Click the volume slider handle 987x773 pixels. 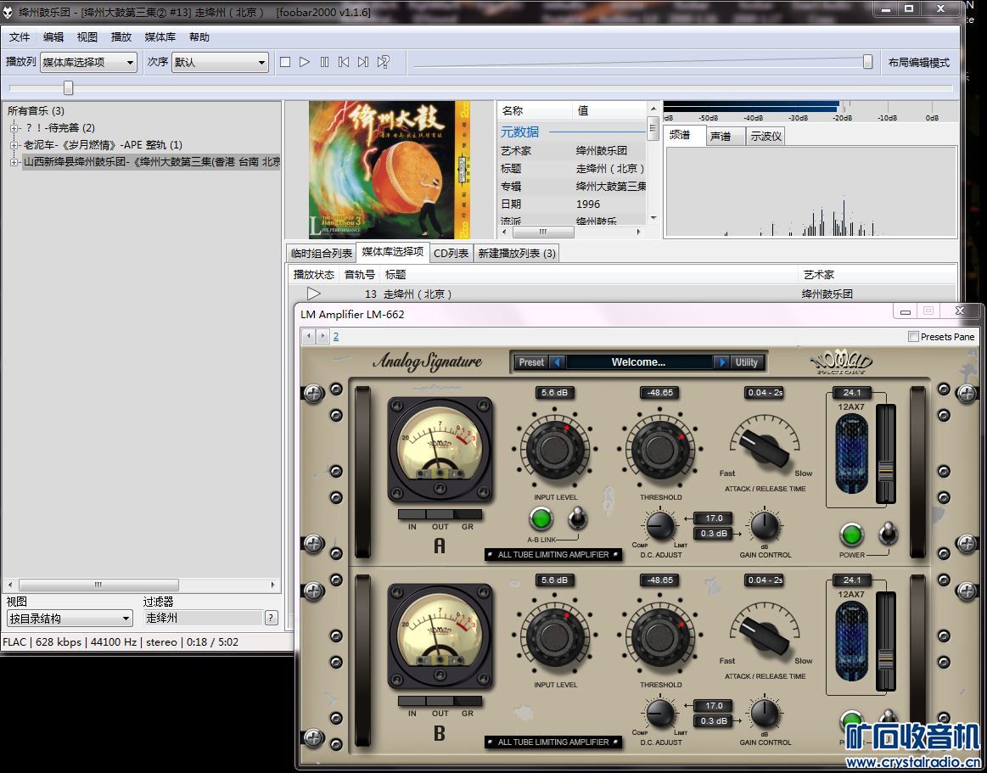click(x=867, y=61)
